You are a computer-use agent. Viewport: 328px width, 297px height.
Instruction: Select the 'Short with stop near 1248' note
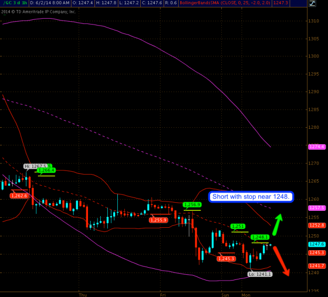coord(251,196)
